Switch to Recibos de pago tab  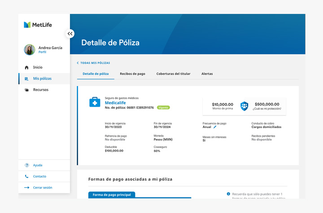tap(132, 74)
